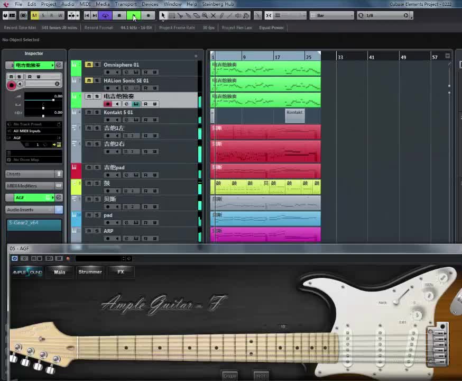Toggle the Inspector record enable button
462x381 pixels.
tap(12, 85)
